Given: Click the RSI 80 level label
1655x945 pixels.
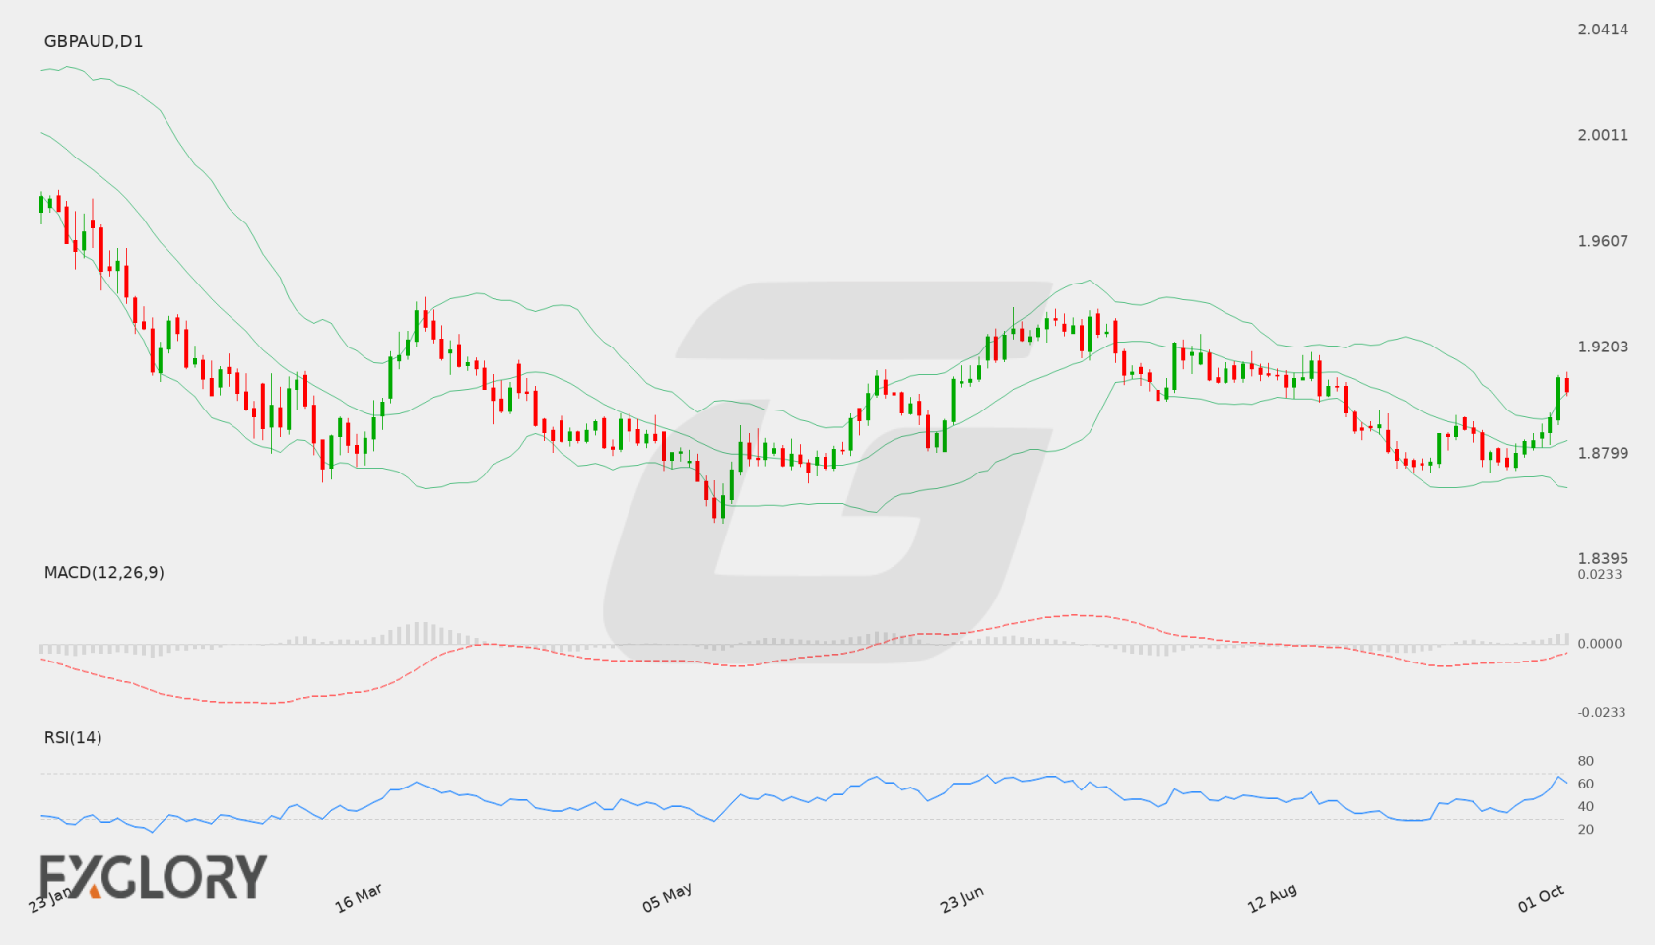Looking at the screenshot, I should [1586, 761].
